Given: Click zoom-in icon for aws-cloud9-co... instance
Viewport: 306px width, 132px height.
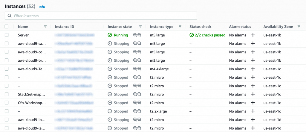Looking at the screenshot, I should coord(135,52).
